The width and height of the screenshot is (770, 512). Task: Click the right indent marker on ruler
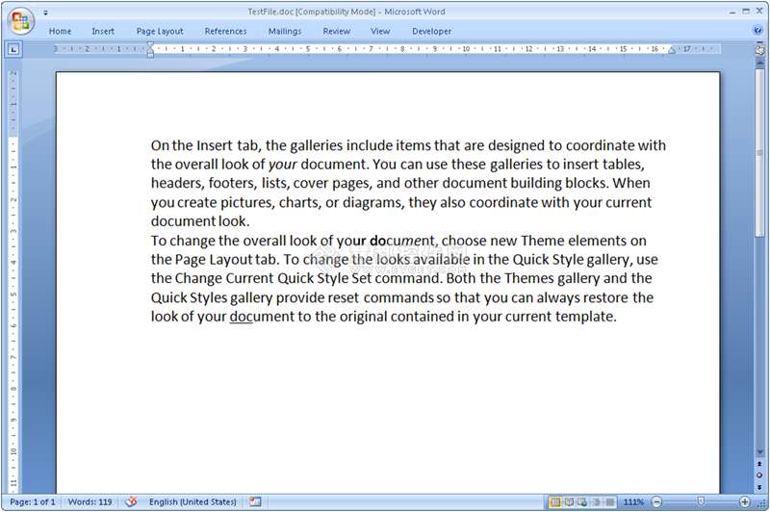tap(671, 50)
